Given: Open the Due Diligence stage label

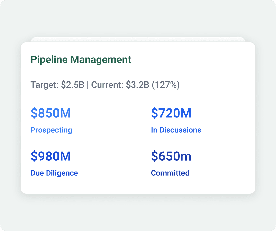Looking at the screenshot, I should (x=54, y=173).
